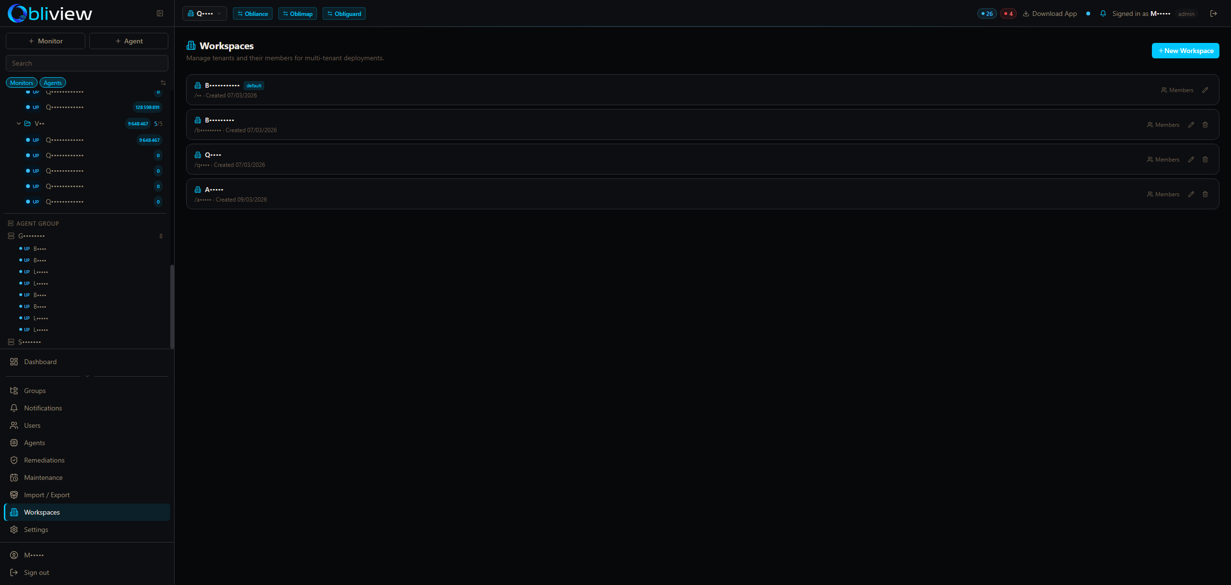Create a New Workspace

(1185, 51)
